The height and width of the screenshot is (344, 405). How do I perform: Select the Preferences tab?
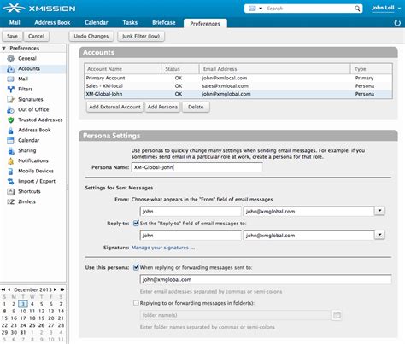click(205, 24)
